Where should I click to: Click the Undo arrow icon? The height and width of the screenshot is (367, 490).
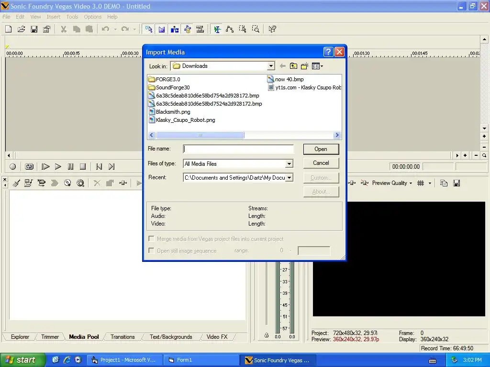pyautogui.click(x=106, y=29)
